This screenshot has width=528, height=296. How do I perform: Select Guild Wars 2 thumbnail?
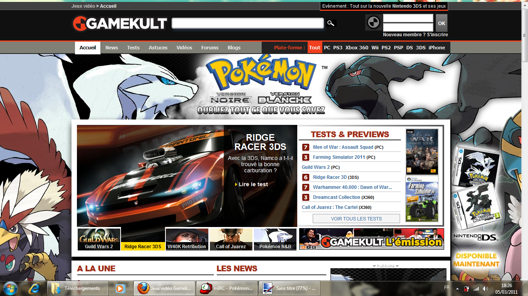pyautogui.click(x=99, y=239)
